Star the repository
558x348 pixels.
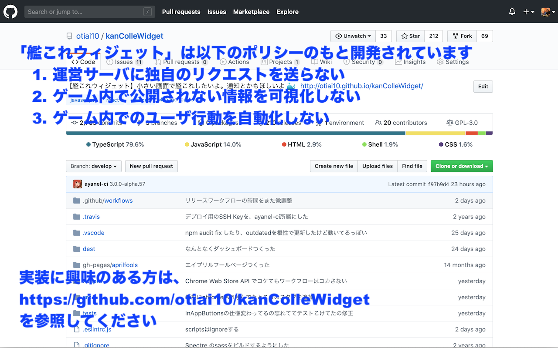(411, 36)
